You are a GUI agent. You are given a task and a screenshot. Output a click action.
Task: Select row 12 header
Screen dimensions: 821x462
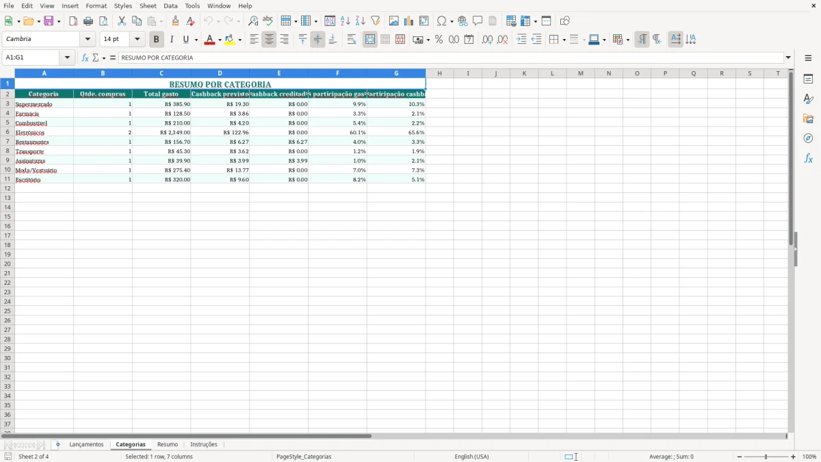tap(8, 188)
